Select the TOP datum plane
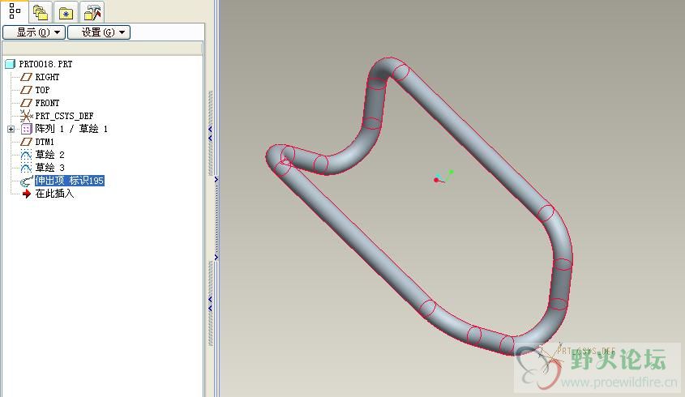The height and width of the screenshot is (397, 685). [x=42, y=90]
